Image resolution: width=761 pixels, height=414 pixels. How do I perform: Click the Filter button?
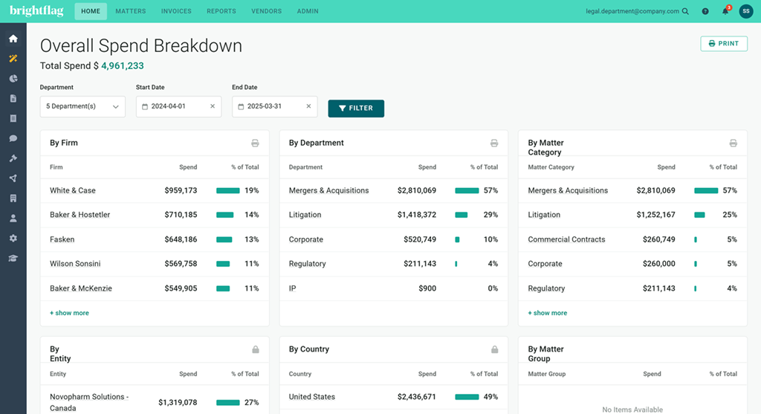pyautogui.click(x=356, y=109)
